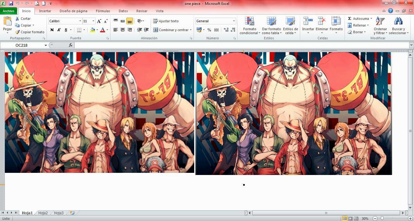Toggle center text horizontally
This screenshot has width=414, height=221.
(x=123, y=30)
